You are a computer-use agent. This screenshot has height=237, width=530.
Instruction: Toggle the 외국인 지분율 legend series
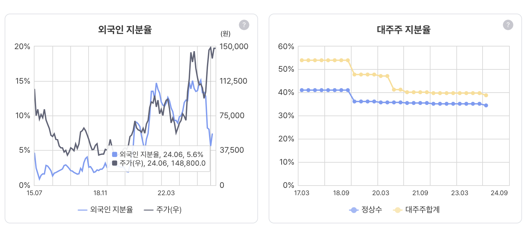tap(105, 210)
